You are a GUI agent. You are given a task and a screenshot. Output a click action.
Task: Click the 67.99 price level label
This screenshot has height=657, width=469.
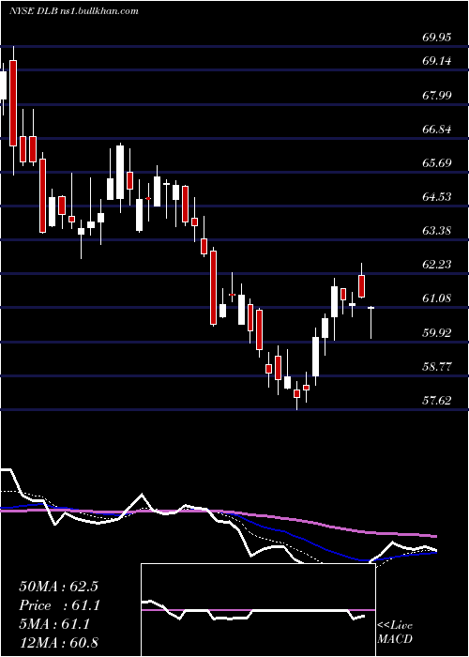437,96
